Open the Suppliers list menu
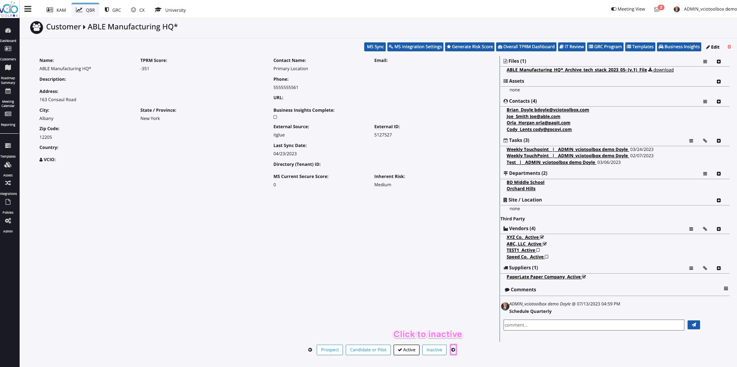737x367 pixels. 691,268
